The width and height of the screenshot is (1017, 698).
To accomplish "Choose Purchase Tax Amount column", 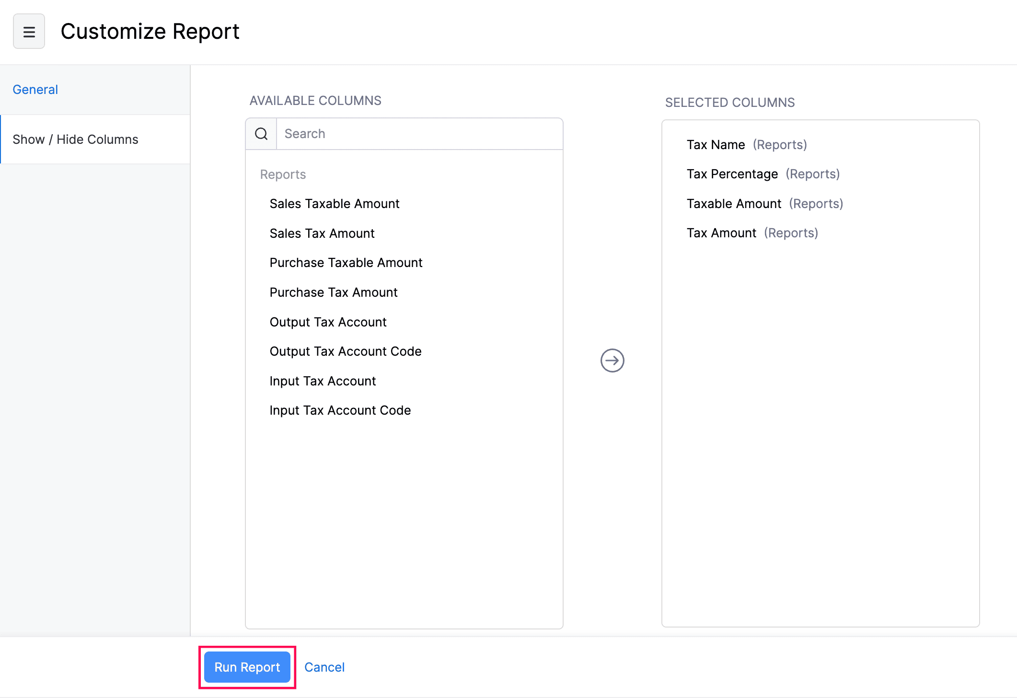I will 334,292.
